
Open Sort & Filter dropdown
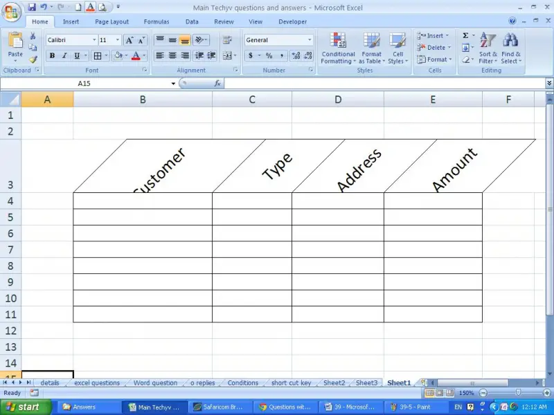488,48
